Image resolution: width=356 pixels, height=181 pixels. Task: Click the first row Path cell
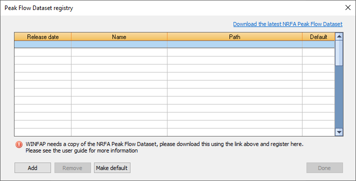point(235,44)
